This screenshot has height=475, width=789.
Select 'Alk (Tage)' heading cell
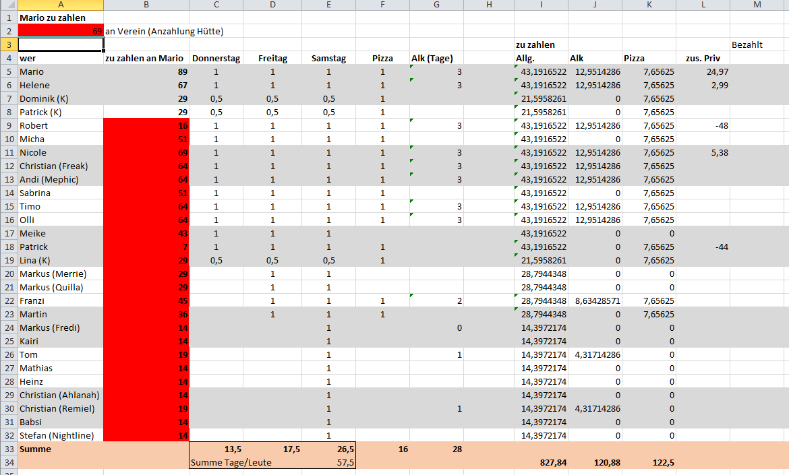[436, 59]
